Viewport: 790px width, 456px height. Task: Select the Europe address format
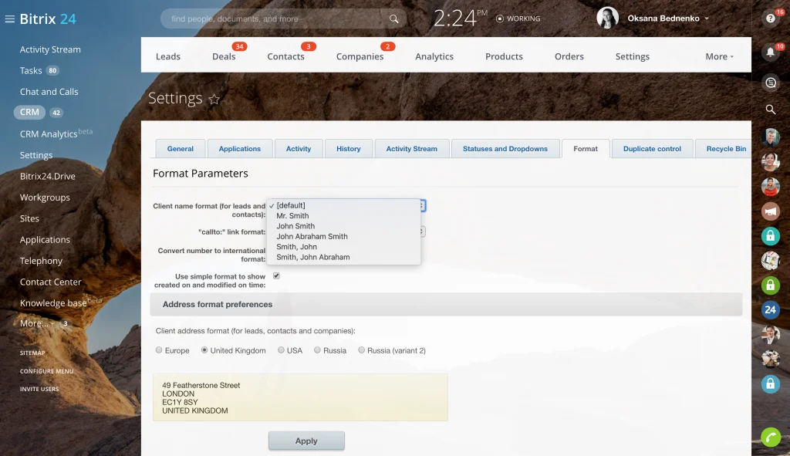[x=159, y=350]
